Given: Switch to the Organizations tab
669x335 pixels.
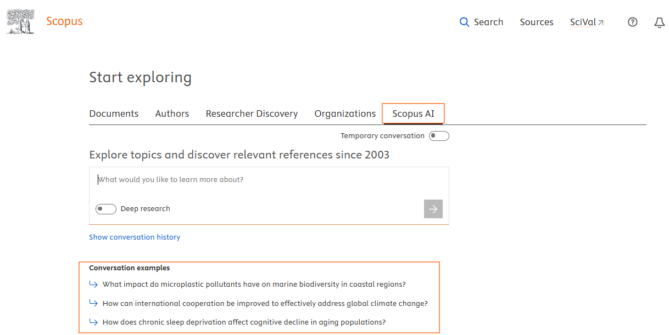Looking at the screenshot, I should (x=345, y=113).
